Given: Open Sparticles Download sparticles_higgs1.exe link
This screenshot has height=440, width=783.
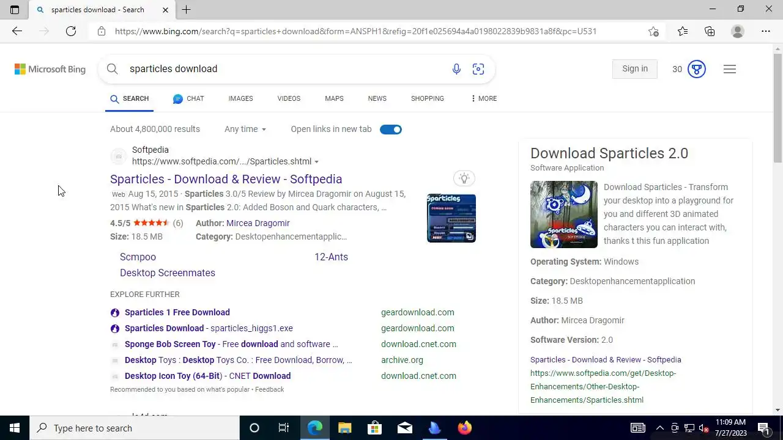Looking at the screenshot, I should 209,328.
